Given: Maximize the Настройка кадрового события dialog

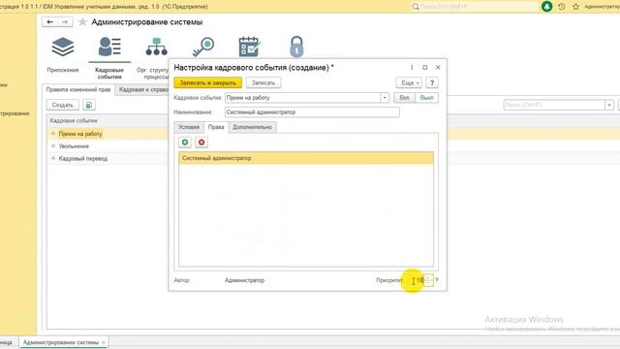Looking at the screenshot, I should tap(425, 67).
